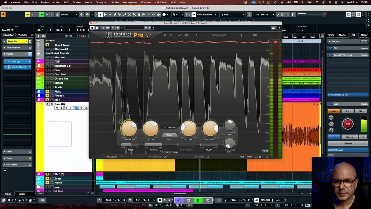Open automation mode Touch dropdown
This screenshot has width=371, height=209.
(69, 15)
